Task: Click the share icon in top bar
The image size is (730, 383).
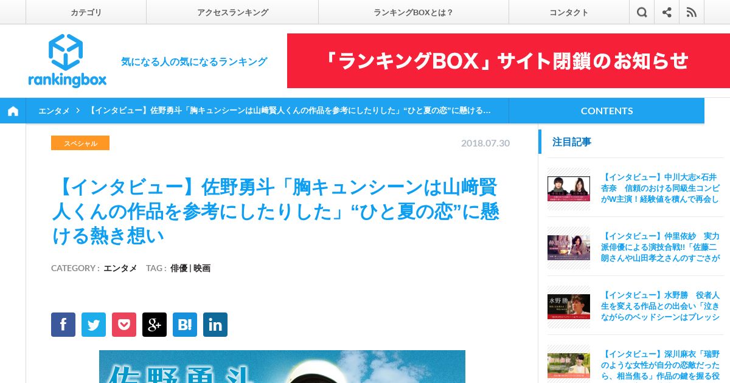Action: pos(667,12)
